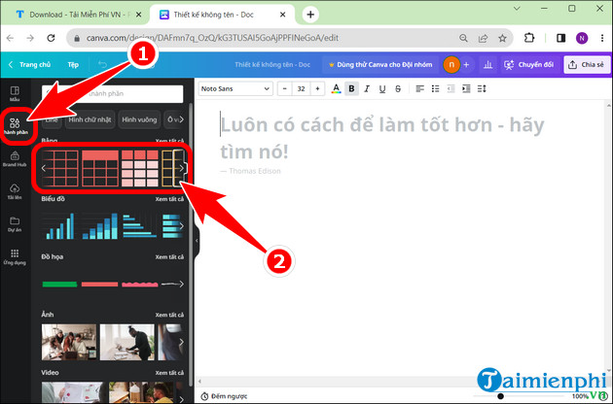Add collaborator with plus icon

click(x=466, y=64)
